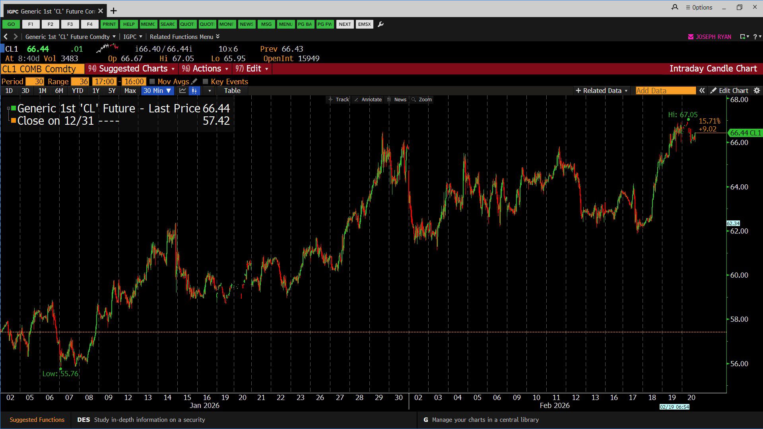Open the 30 Min interval dropdown
Viewport: 763px width, 429px height.
pyautogui.click(x=157, y=91)
